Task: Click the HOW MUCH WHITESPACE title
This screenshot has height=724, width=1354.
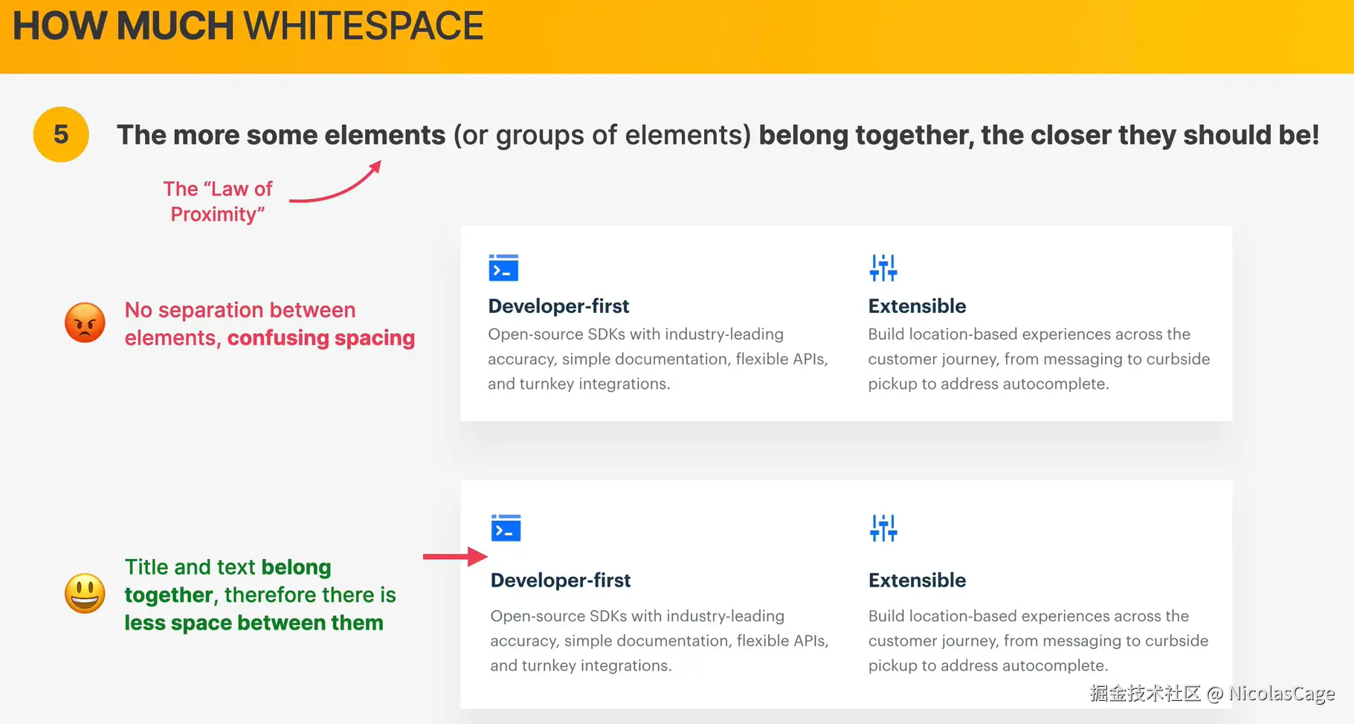Action: (248, 26)
